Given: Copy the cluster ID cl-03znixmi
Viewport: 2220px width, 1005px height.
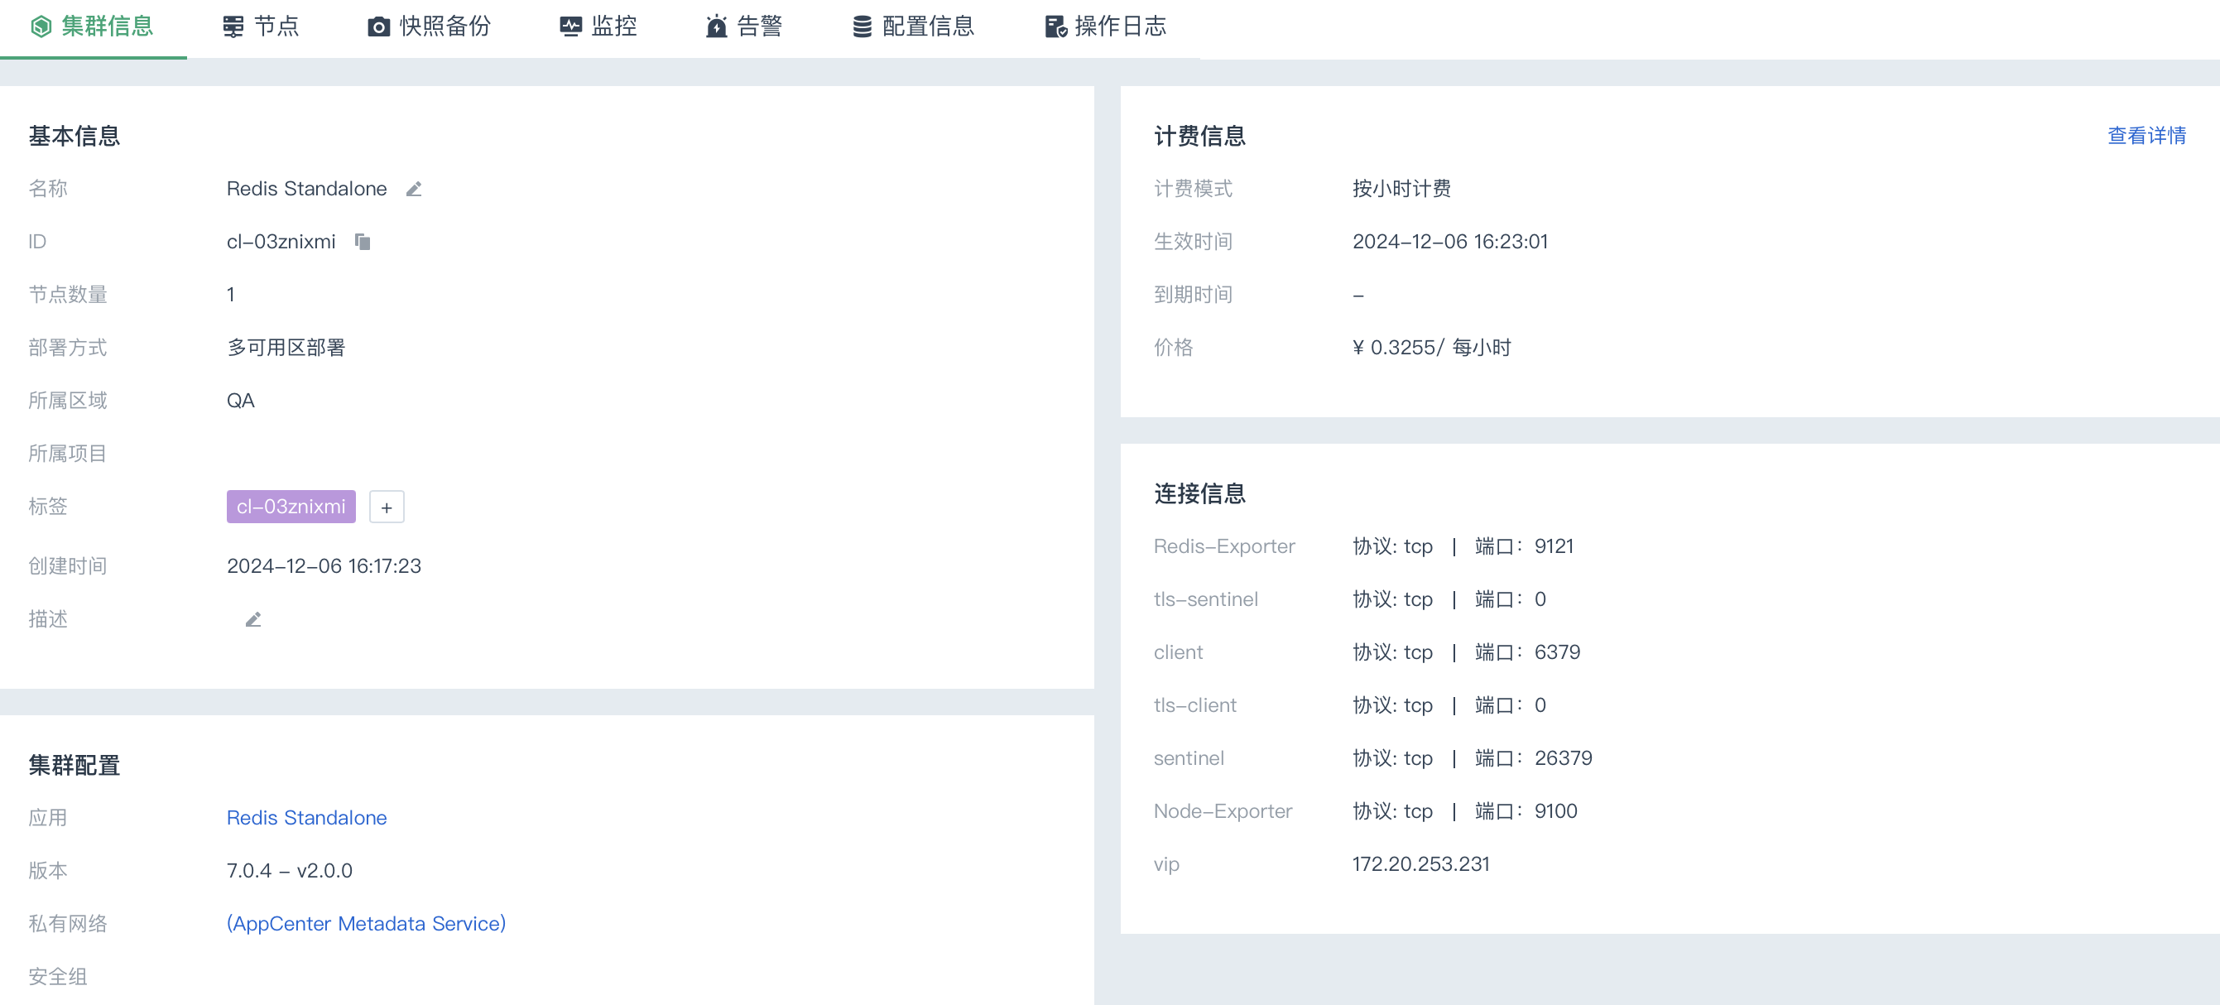Looking at the screenshot, I should pos(363,243).
